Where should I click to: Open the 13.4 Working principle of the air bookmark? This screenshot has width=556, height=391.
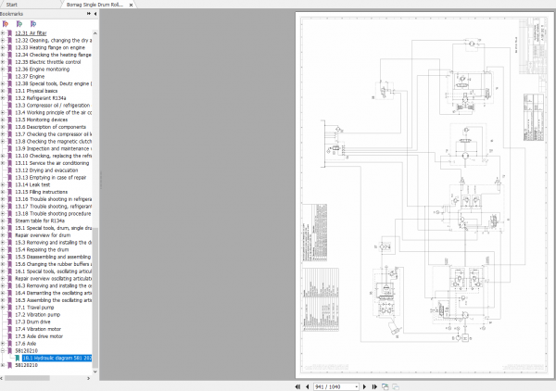[x=53, y=112]
